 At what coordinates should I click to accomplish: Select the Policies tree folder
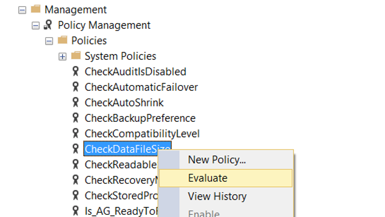coord(89,41)
